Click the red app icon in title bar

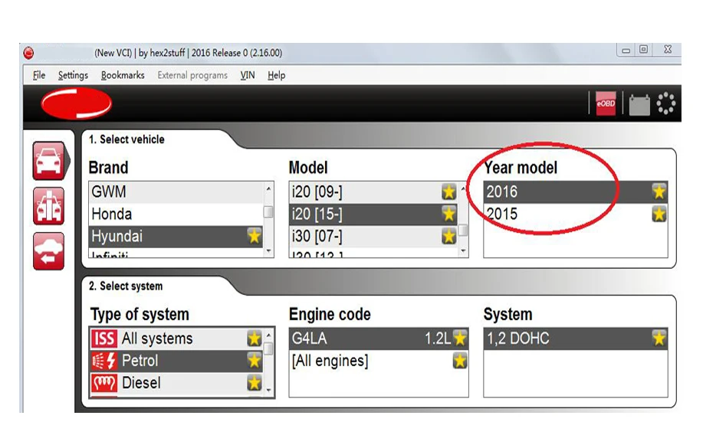pos(28,53)
